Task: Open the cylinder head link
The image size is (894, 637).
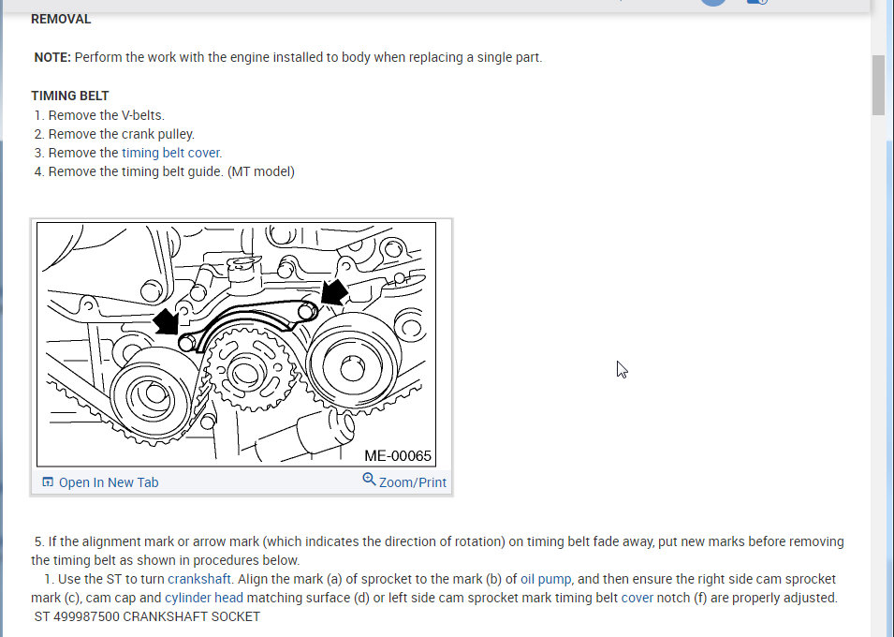Action: pyautogui.click(x=203, y=598)
